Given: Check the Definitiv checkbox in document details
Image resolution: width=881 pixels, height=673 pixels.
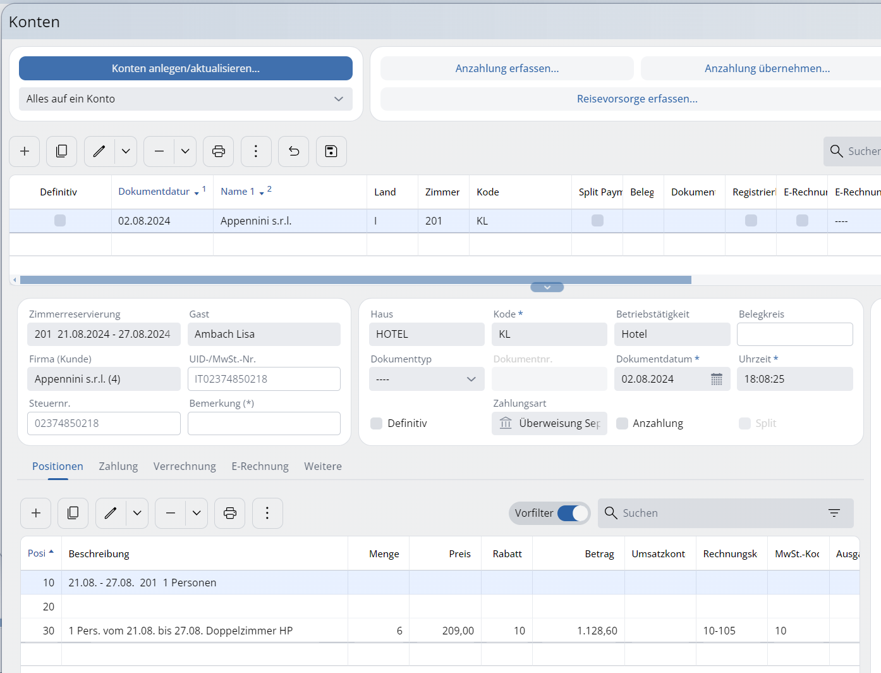Looking at the screenshot, I should (377, 423).
